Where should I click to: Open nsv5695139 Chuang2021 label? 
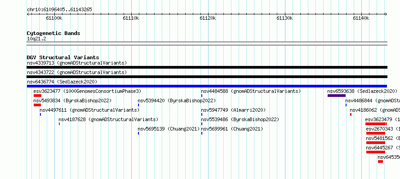[169, 129]
